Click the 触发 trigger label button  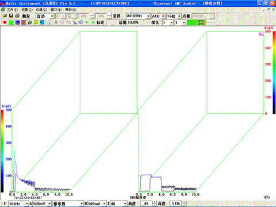point(26,16)
